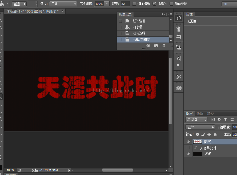Click the 背景 layer thumbnail
Viewport: 237px width, 175px height.
197,154
